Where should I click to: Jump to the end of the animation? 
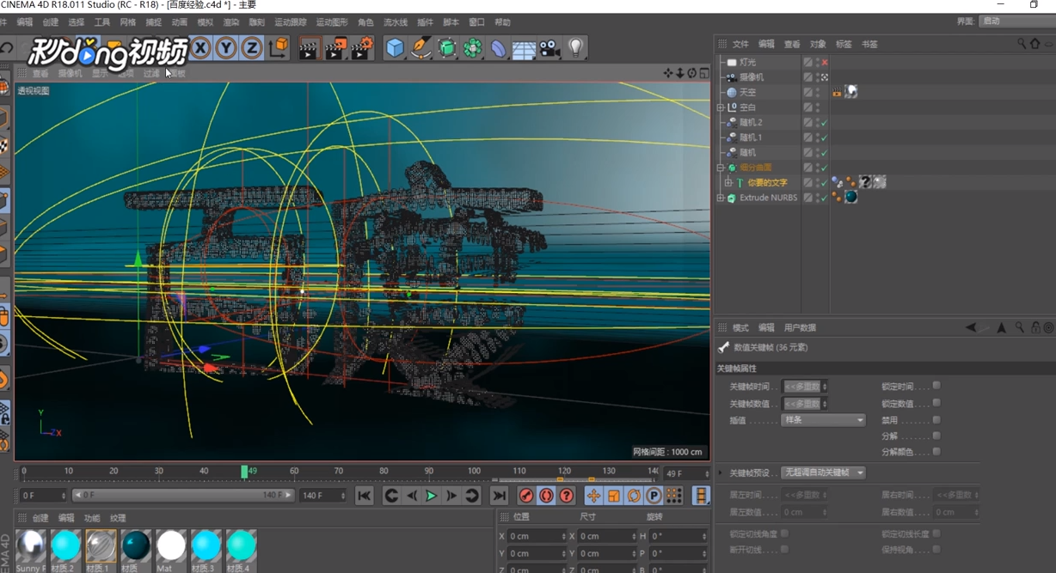(499, 496)
